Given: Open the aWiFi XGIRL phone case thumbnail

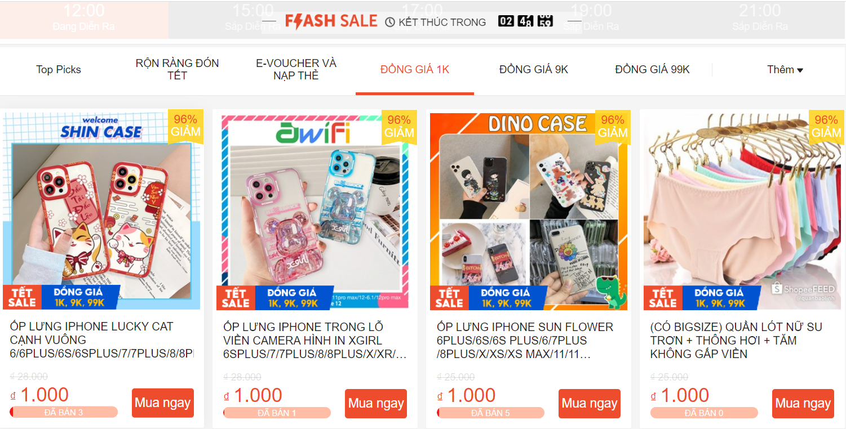Looking at the screenshot, I should tap(315, 209).
